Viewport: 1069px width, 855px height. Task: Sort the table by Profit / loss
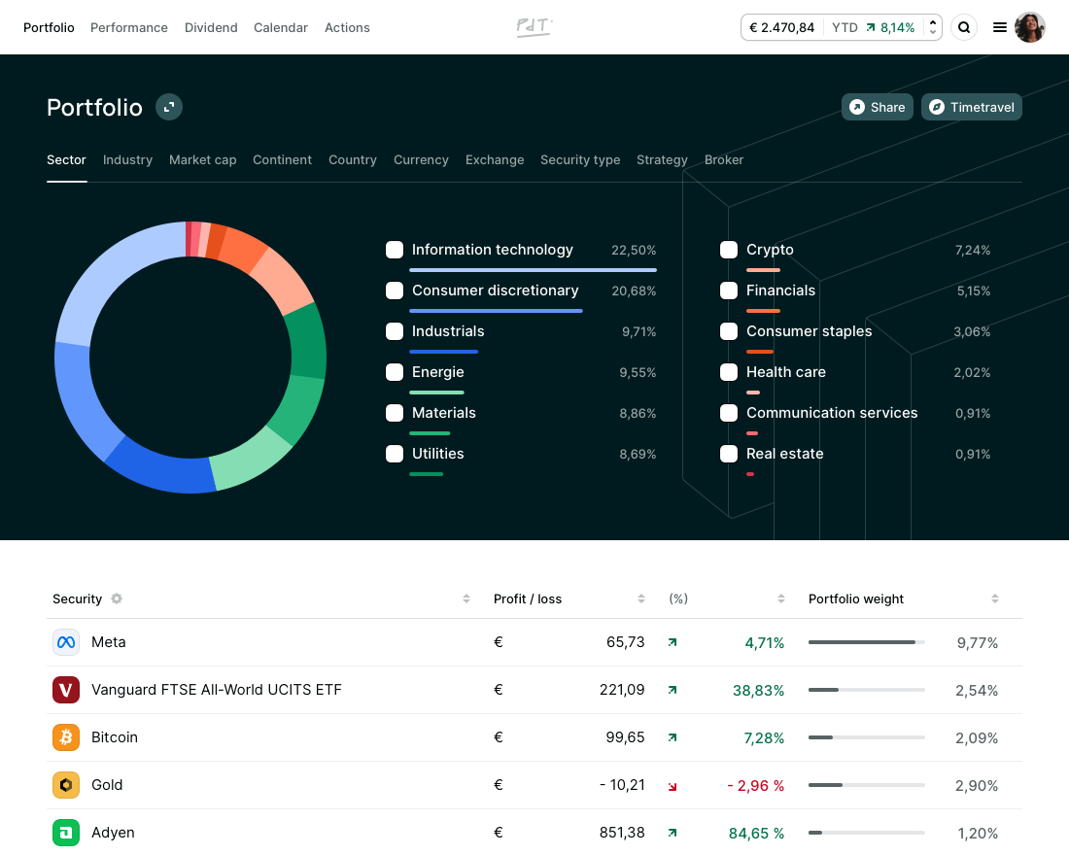click(x=640, y=598)
